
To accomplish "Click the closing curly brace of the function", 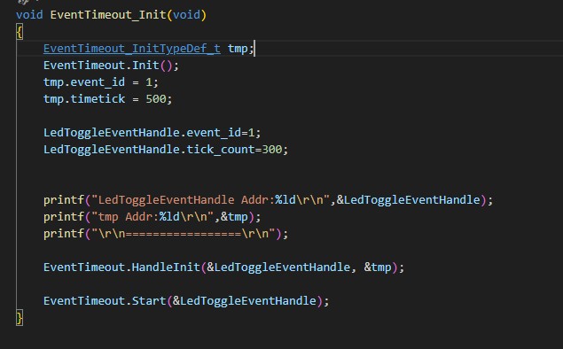I will tap(20, 318).
